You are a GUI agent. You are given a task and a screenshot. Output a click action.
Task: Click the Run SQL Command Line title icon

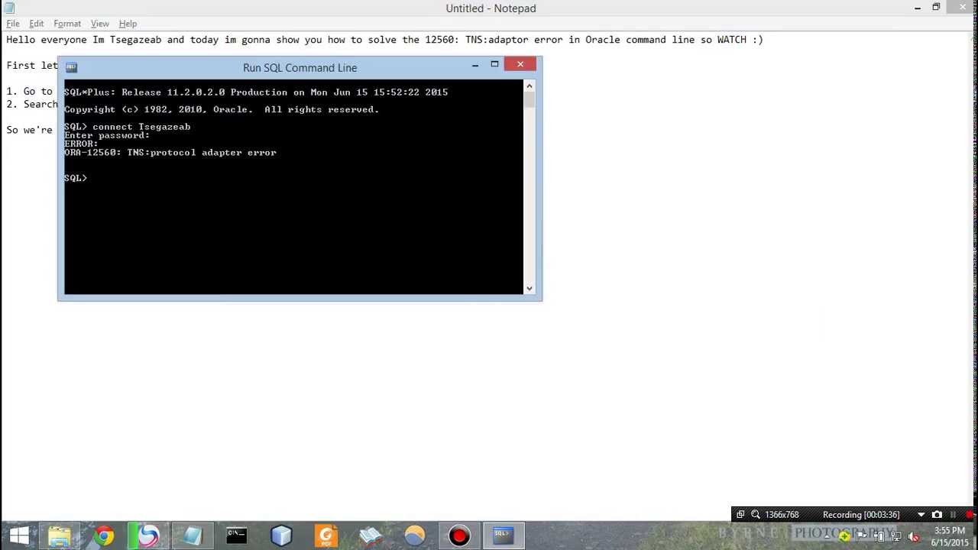tap(71, 67)
